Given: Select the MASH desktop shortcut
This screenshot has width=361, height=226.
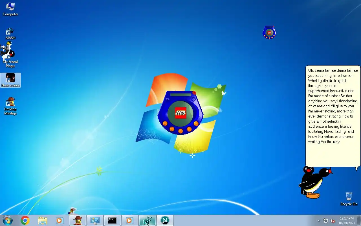Looking at the screenshot, I should point(10,33).
